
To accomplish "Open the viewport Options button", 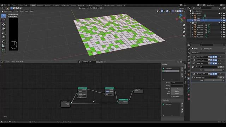I will coord(182,8).
